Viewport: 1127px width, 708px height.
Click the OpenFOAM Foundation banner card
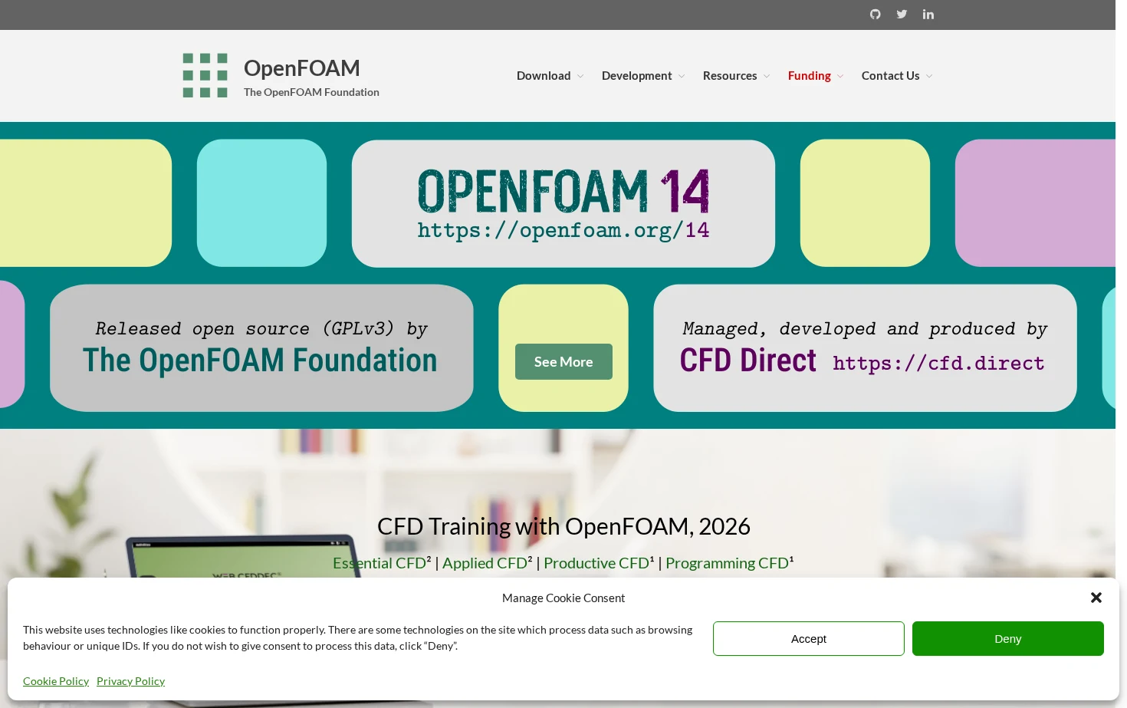coord(261,348)
